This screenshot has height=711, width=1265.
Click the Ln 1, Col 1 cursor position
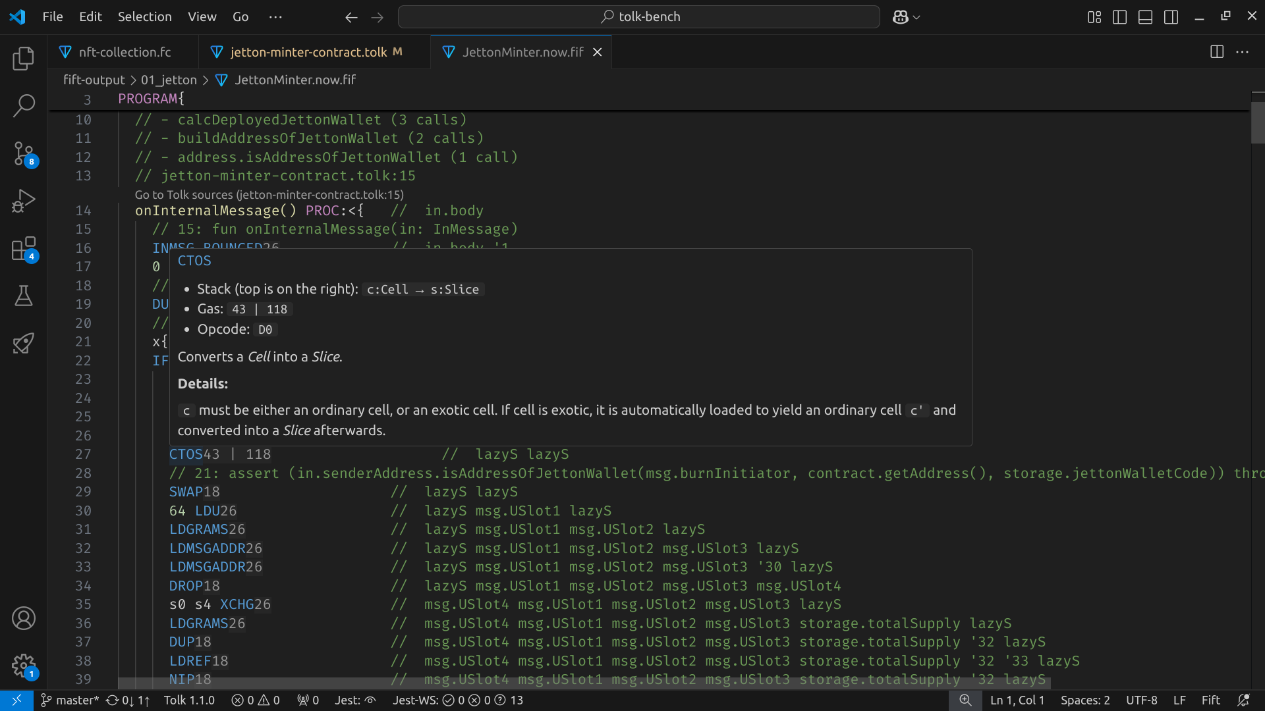(x=1017, y=700)
